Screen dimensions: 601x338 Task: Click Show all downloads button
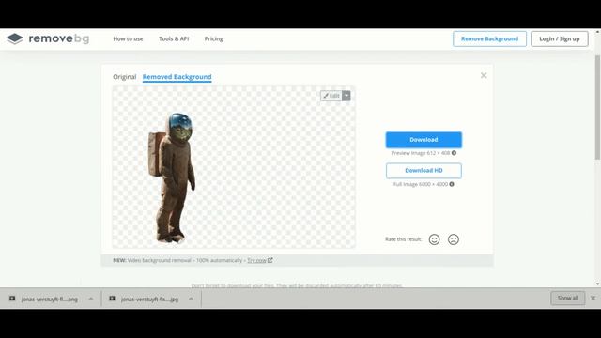point(567,299)
